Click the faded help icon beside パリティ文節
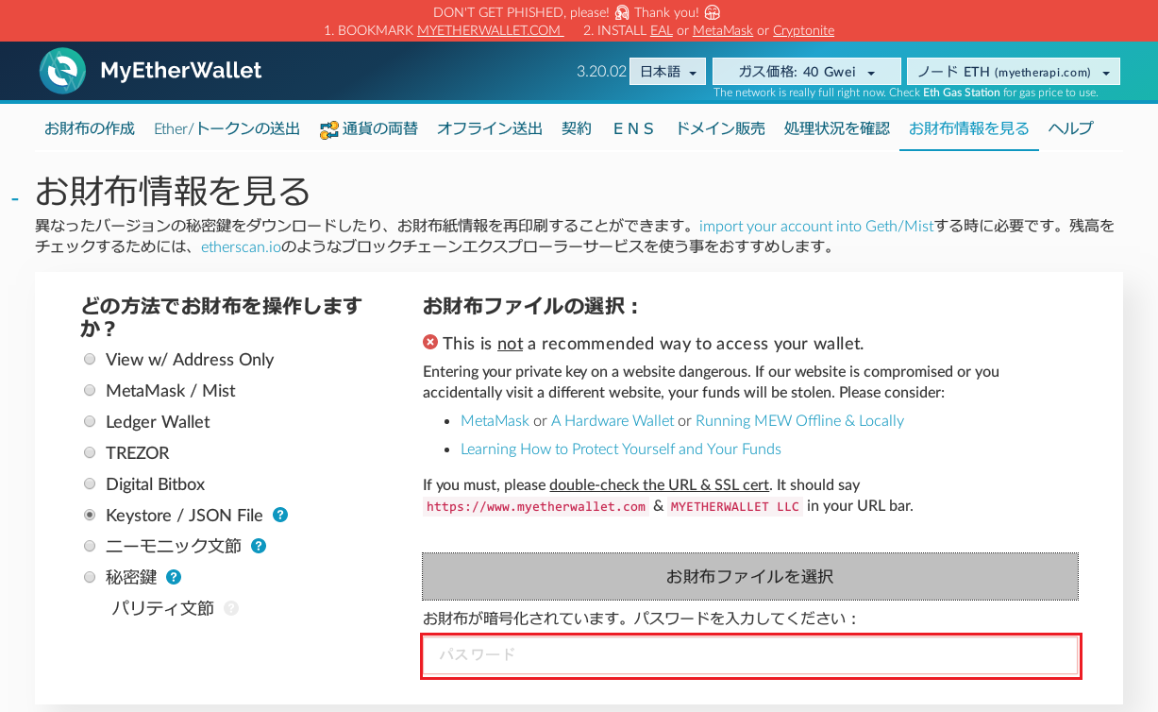The width and height of the screenshot is (1158, 712). 231,608
